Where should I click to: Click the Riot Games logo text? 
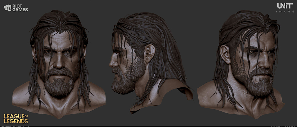tap(20, 8)
